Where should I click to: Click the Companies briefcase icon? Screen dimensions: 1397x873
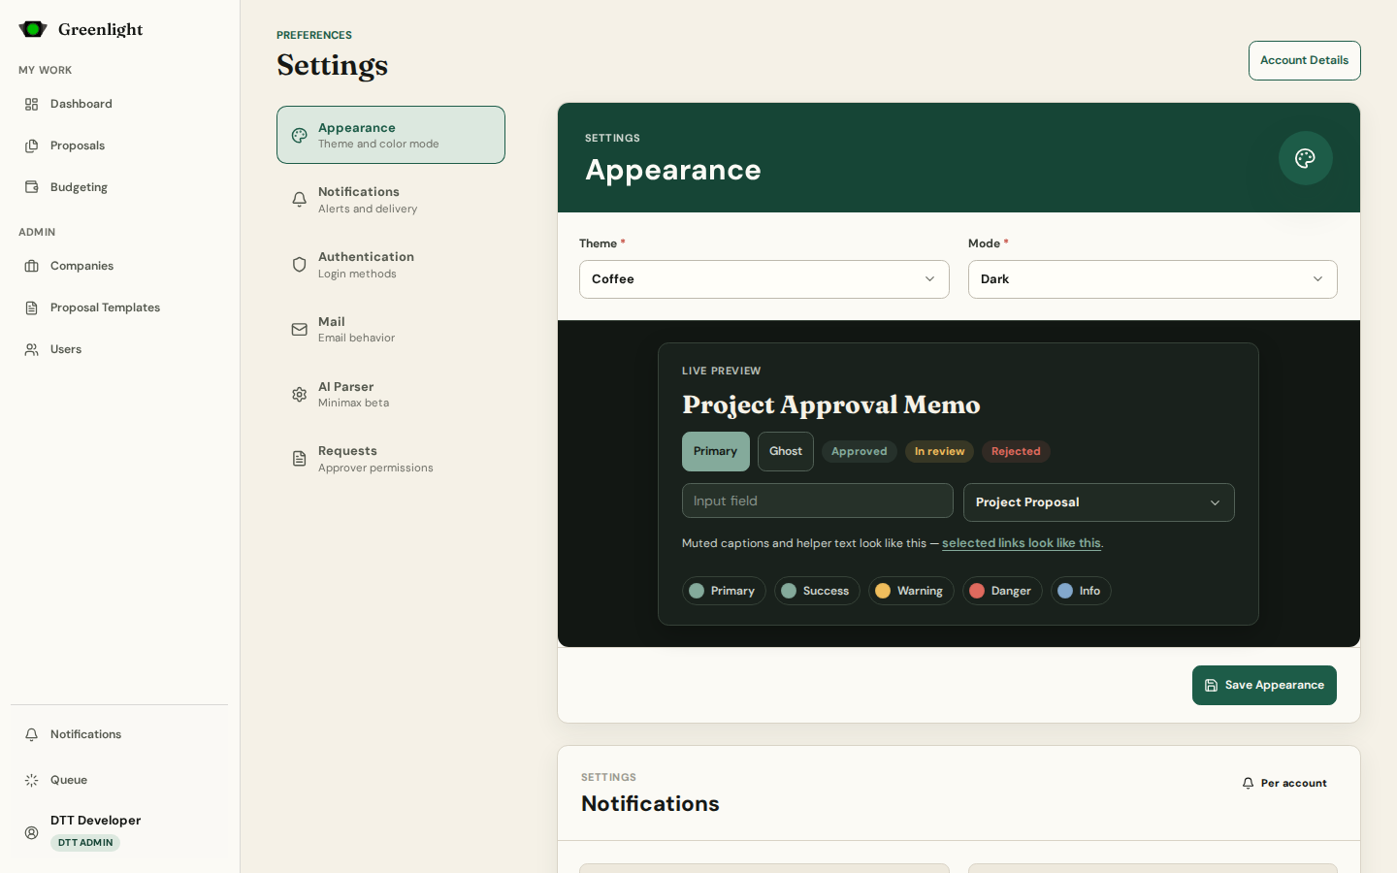(x=32, y=266)
